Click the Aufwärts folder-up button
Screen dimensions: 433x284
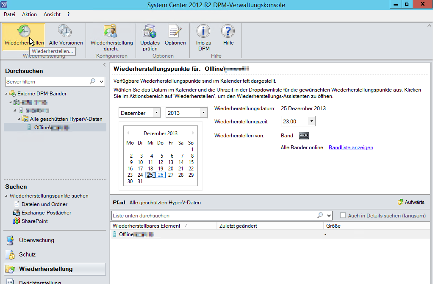[x=411, y=202]
